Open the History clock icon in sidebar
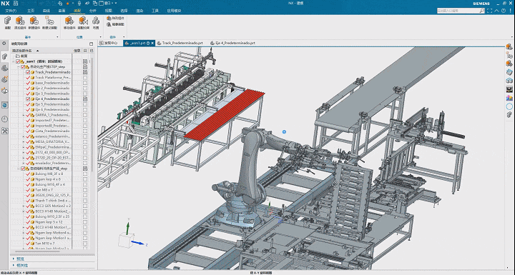 [4, 119]
